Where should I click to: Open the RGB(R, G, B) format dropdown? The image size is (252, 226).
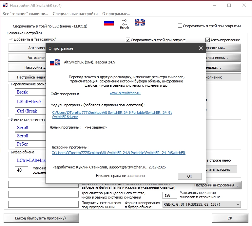pos(202,204)
